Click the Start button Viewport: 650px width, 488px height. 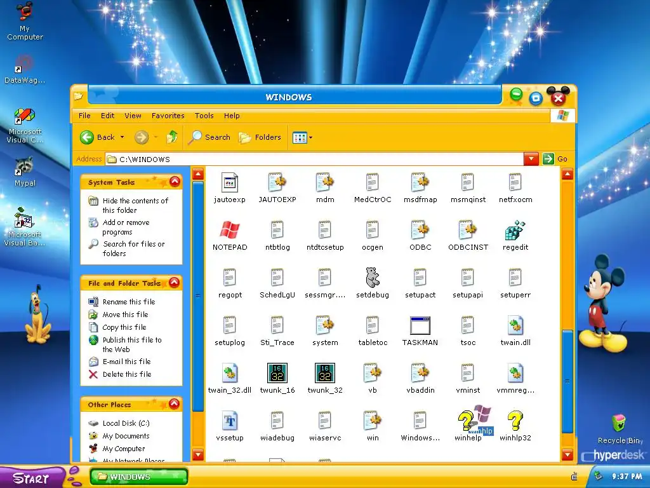point(32,478)
